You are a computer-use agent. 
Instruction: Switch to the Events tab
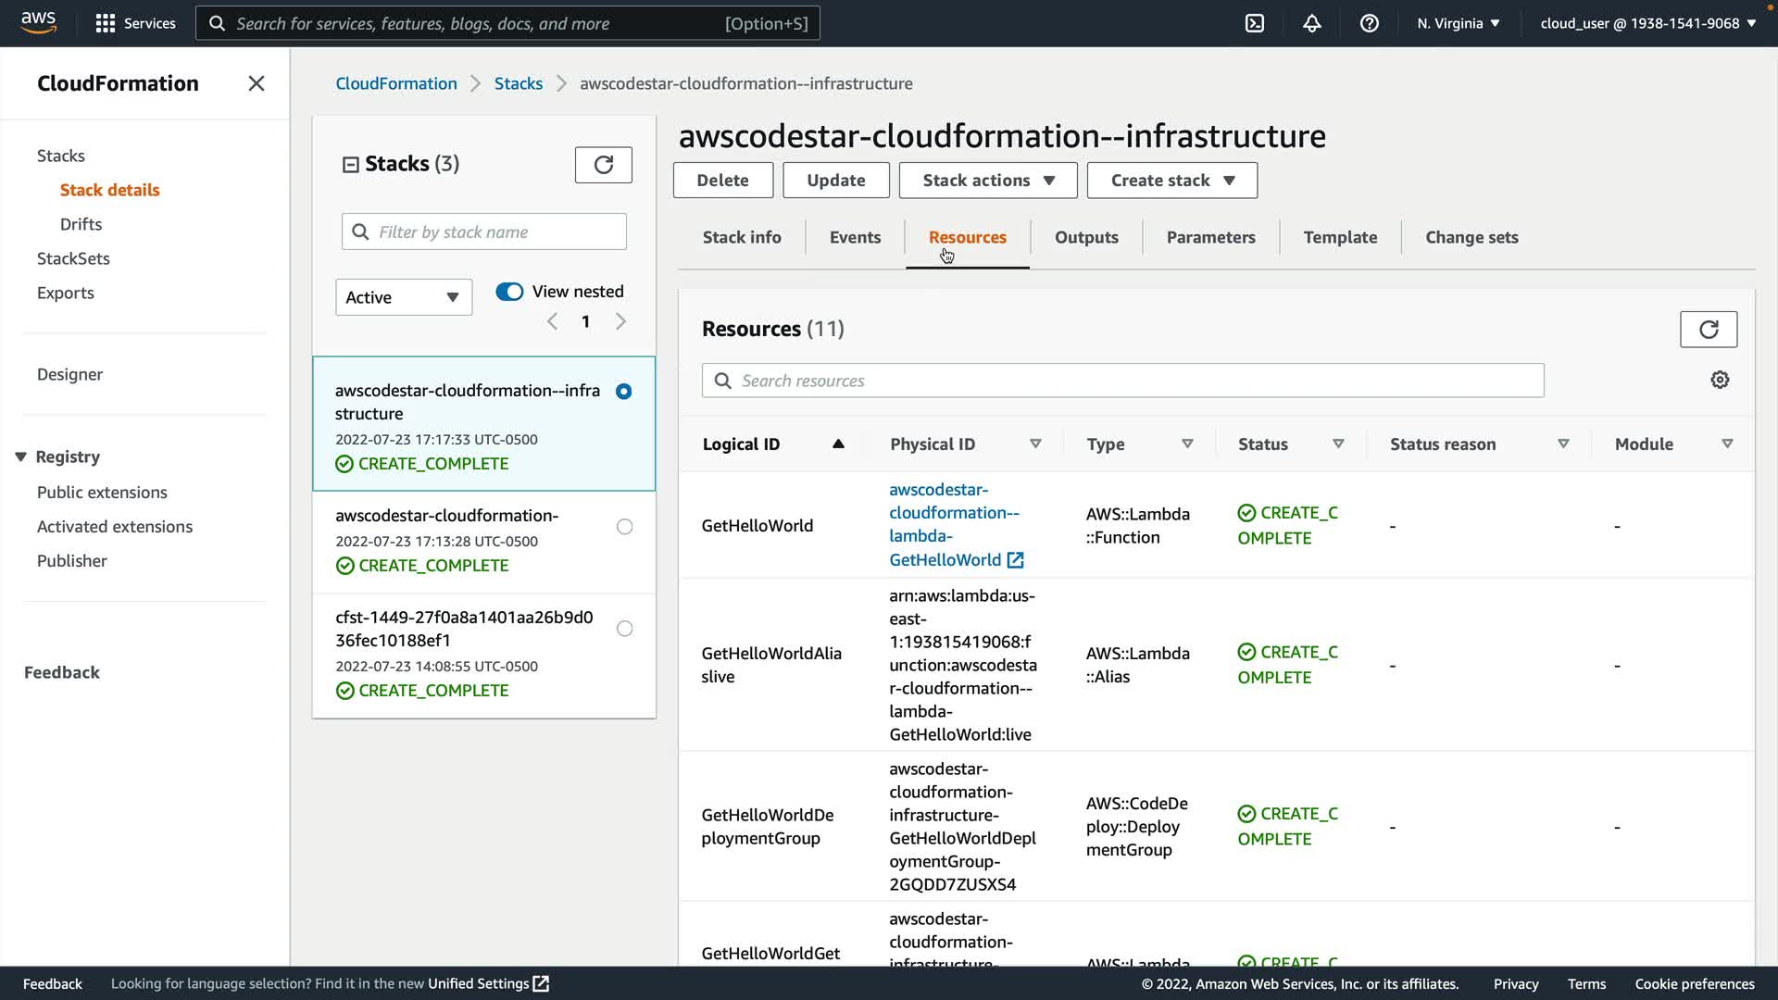coord(855,237)
